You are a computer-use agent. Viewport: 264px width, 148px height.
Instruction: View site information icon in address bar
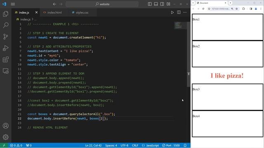(x=209, y=9)
